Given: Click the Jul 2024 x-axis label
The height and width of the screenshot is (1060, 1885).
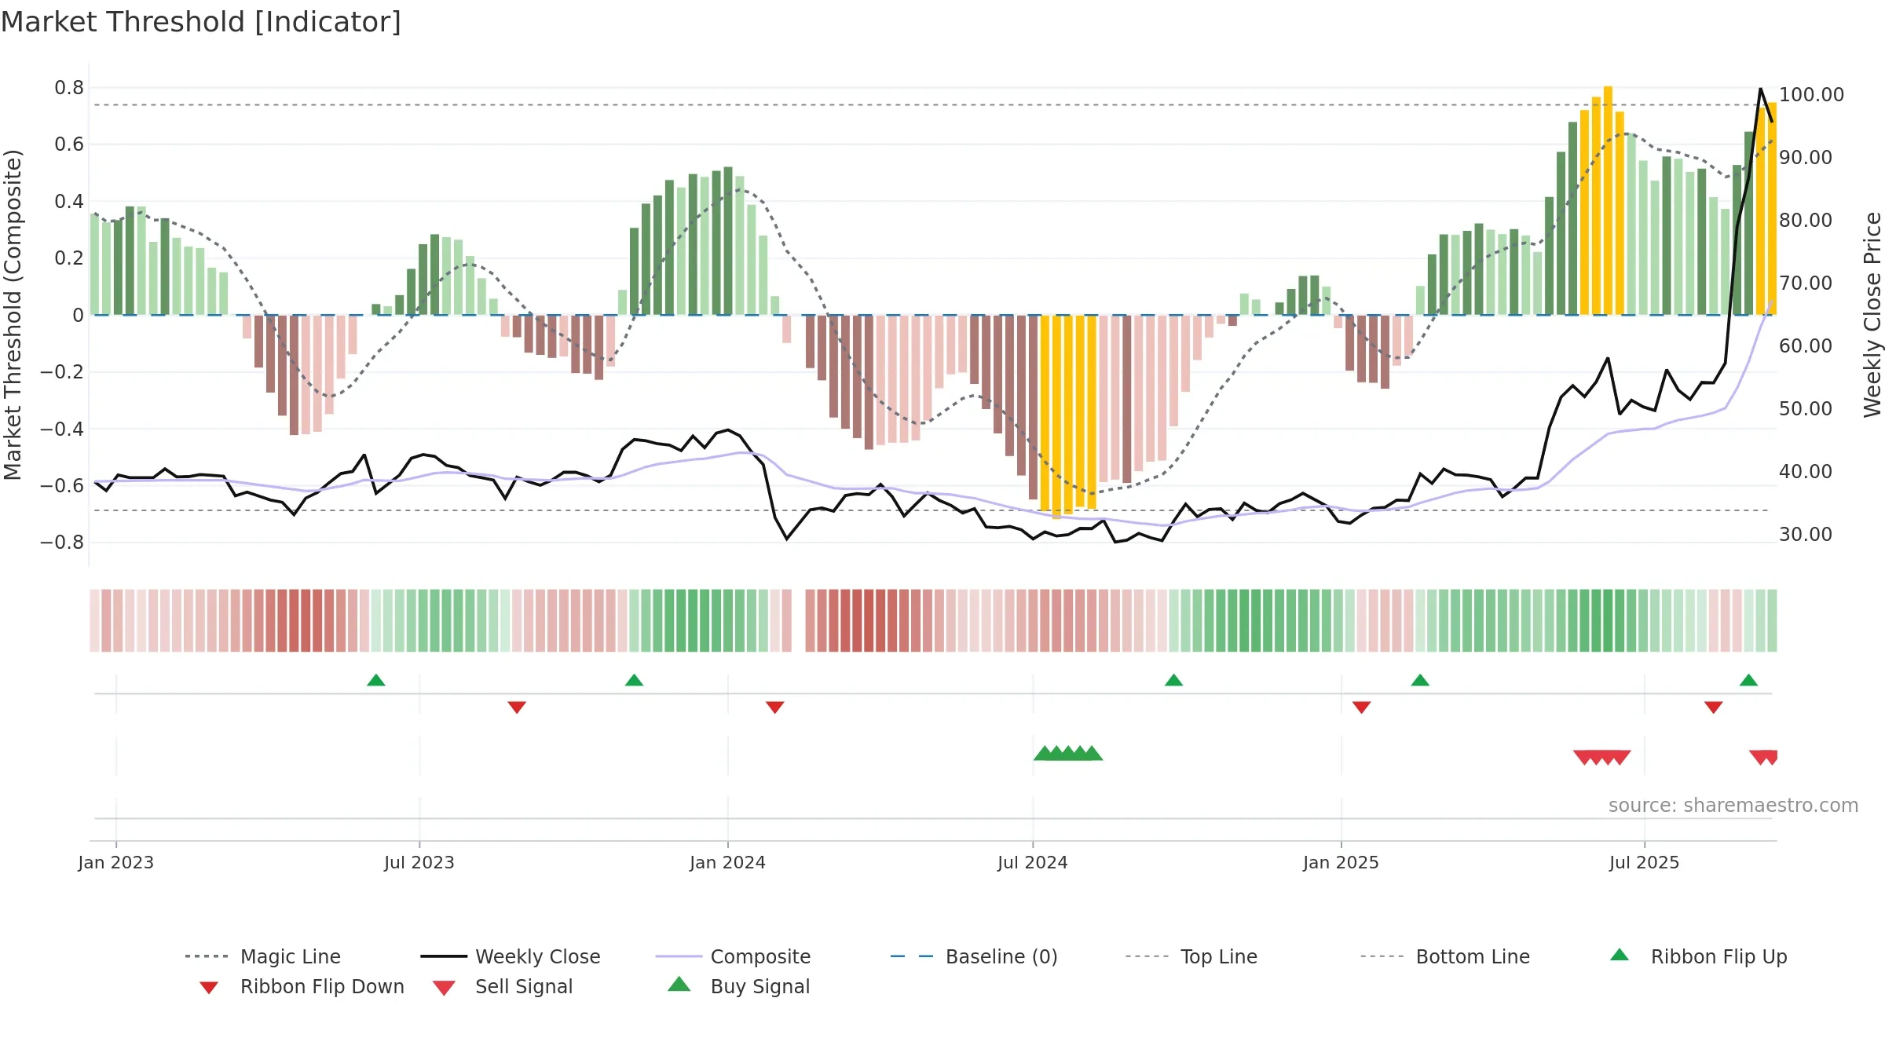Looking at the screenshot, I should pyautogui.click(x=1033, y=862).
